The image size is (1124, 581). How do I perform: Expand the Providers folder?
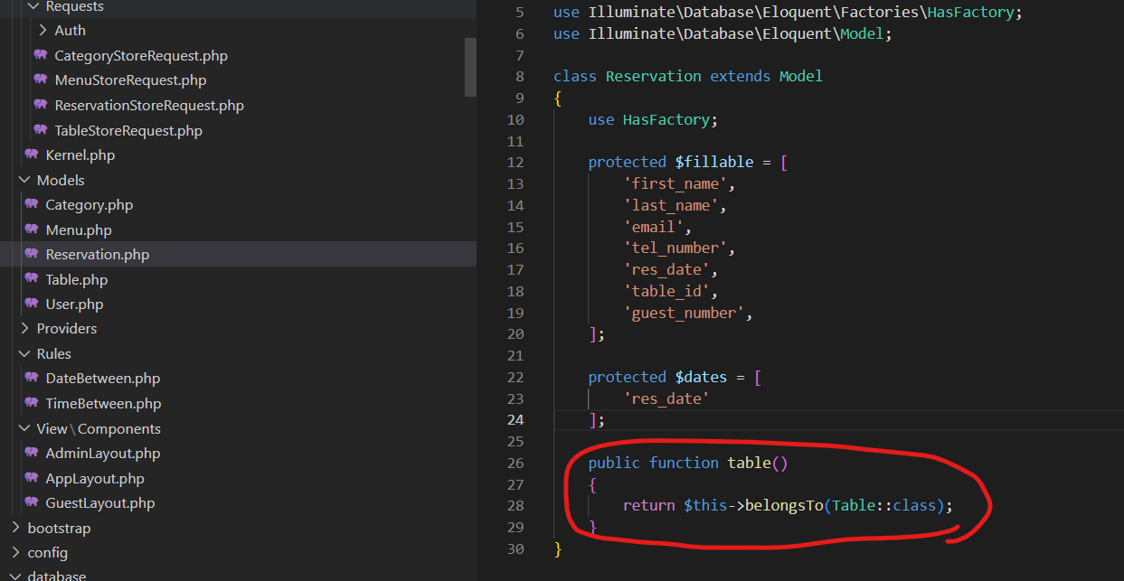pyautogui.click(x=24, y=329)
